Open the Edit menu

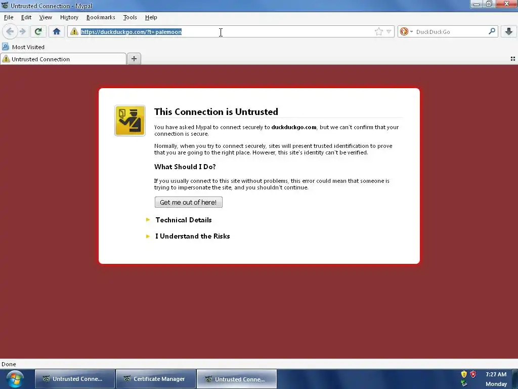click(26, 17)
